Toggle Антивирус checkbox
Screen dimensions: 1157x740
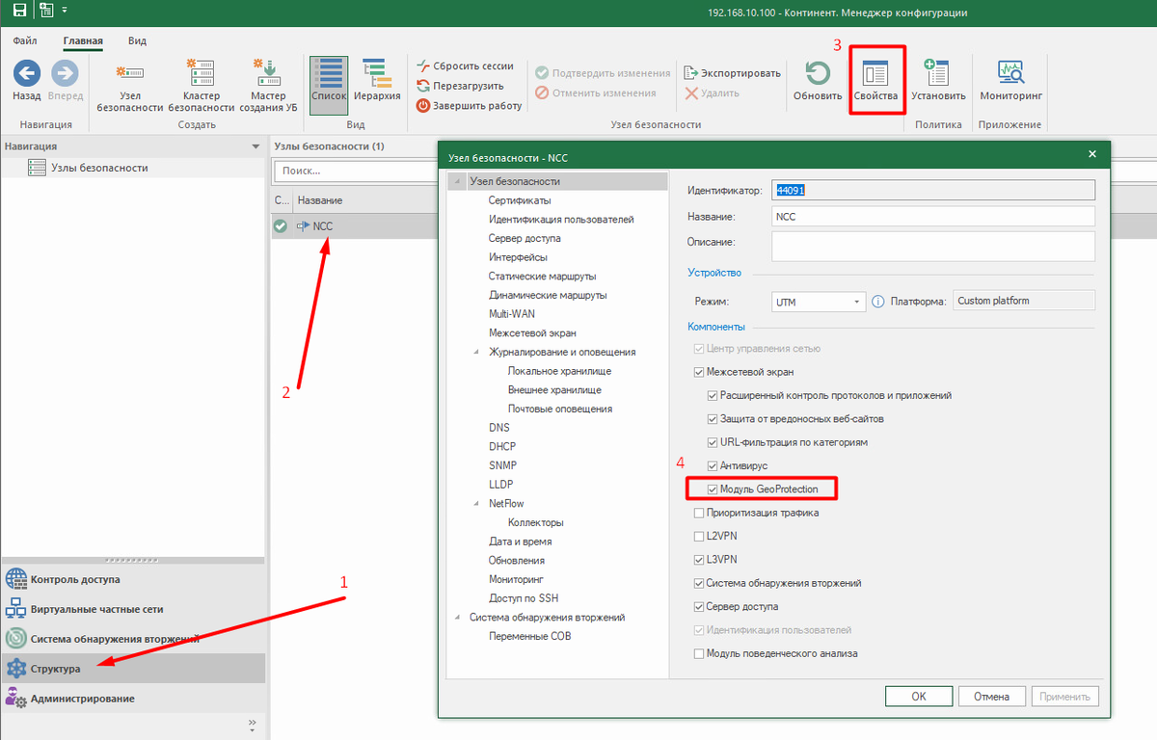tap(713, 465)
